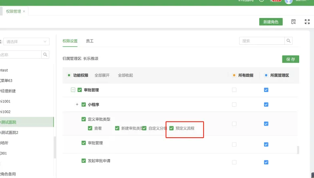
Task: Select the role ending in 1001
Action: pos(5,101)
